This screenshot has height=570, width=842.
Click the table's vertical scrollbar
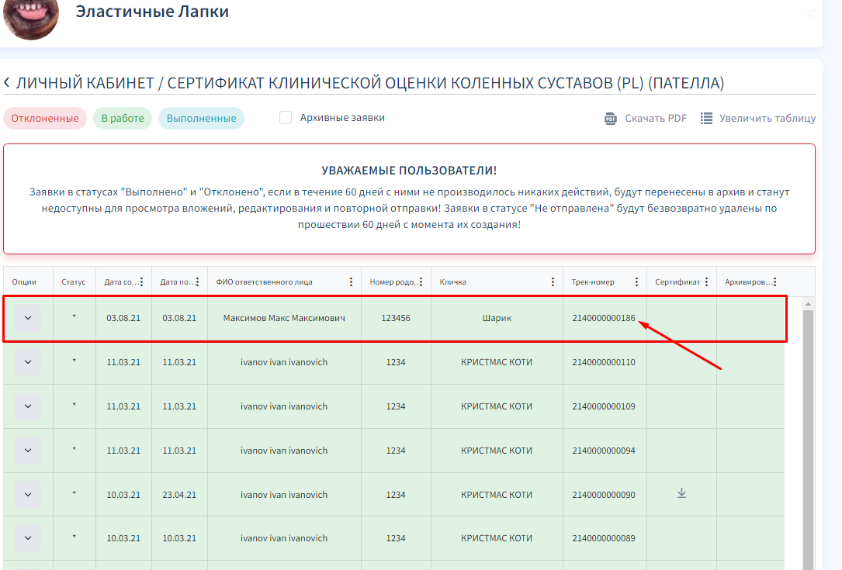tap(809, 434)
